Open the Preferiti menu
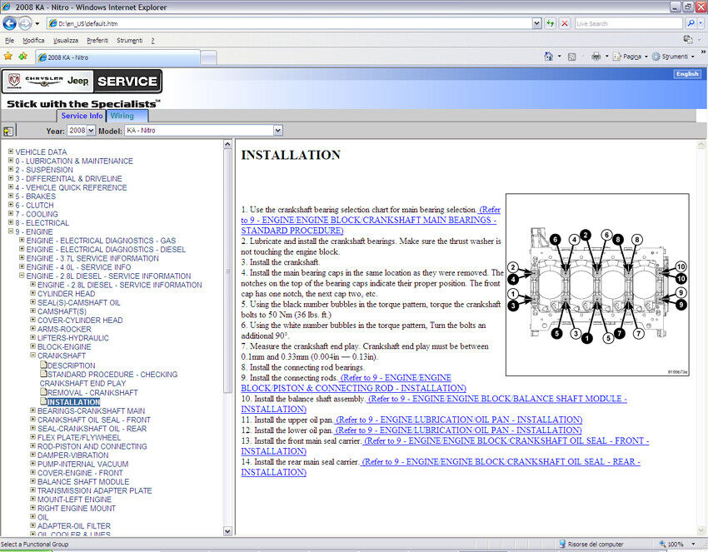 coord(97,40)
